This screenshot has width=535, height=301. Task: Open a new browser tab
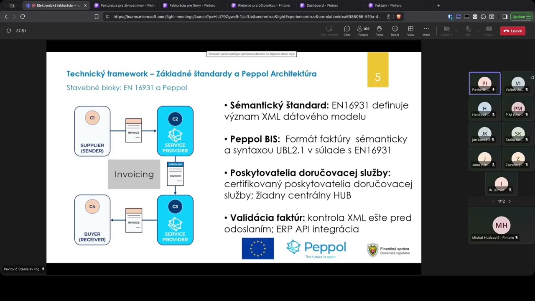point(438,5)
